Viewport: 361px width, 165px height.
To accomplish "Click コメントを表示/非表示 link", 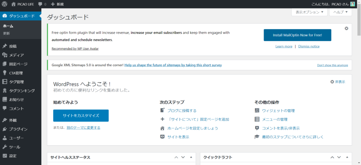I will pyautogui.click(x=281, y=128).
